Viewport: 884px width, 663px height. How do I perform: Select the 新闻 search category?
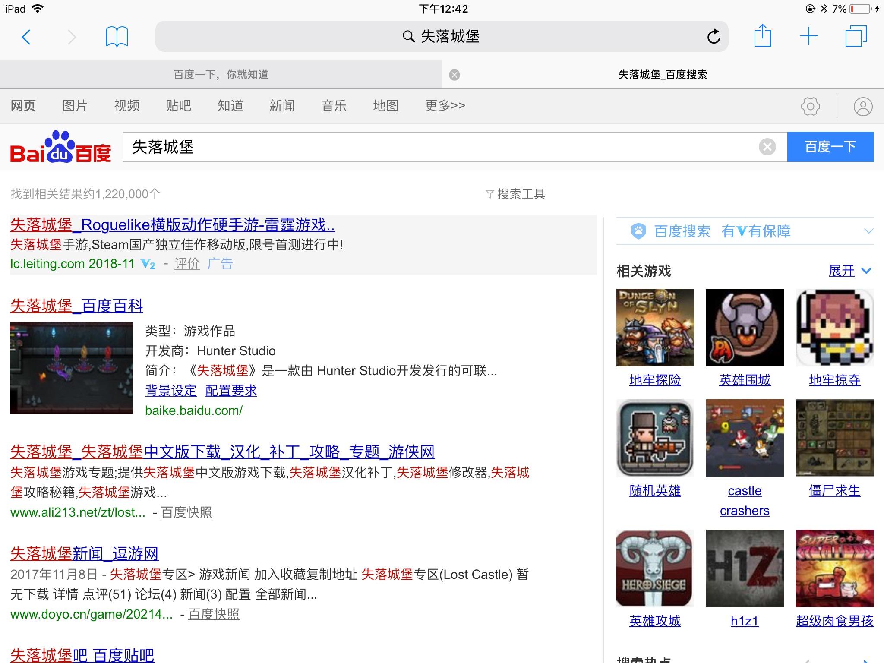coord(282,106)
